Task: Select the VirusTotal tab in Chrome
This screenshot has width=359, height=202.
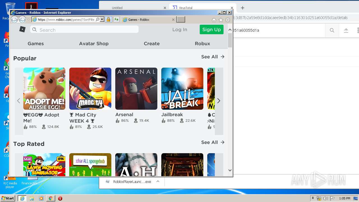Action: [202, 8]
